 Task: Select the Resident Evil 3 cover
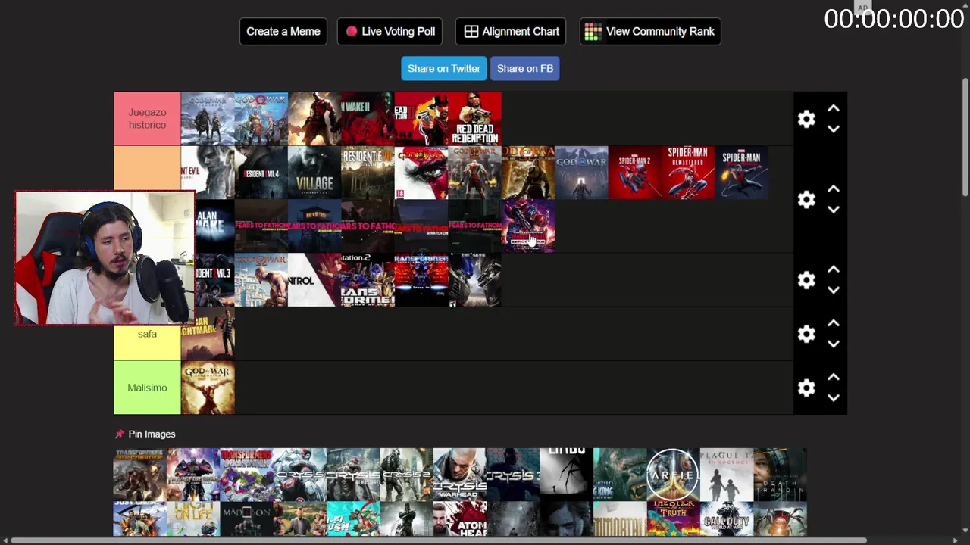click(214, 280)
